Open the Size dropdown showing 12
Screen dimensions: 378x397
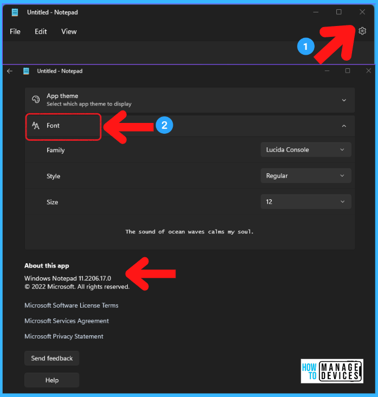[306, 202]
